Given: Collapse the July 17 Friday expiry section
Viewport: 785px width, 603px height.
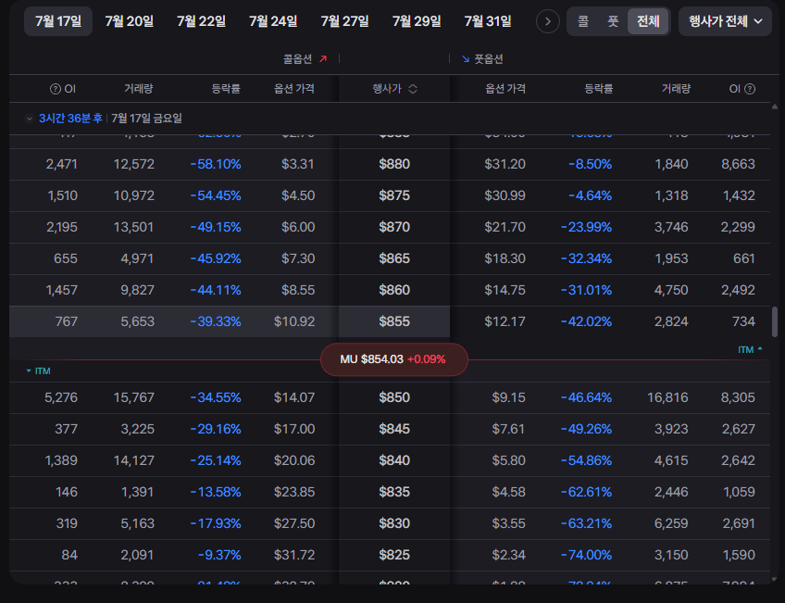Looking at the screenshot, I should click(x=29, y=119).
